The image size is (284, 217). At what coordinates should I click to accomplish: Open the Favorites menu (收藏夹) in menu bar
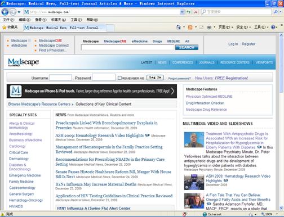point(59,20)
